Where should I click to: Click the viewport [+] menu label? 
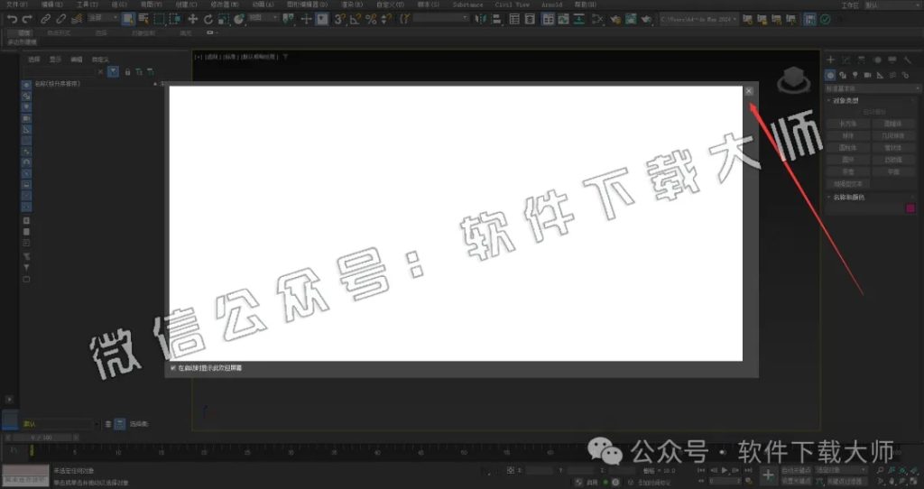coord(199,57)
